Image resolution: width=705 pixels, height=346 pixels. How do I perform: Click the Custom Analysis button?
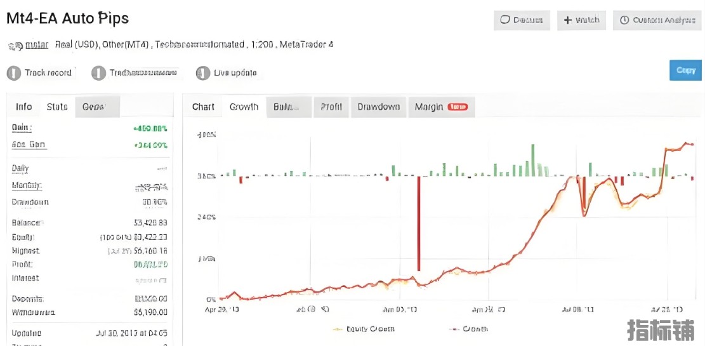click(x=657, y=20)
